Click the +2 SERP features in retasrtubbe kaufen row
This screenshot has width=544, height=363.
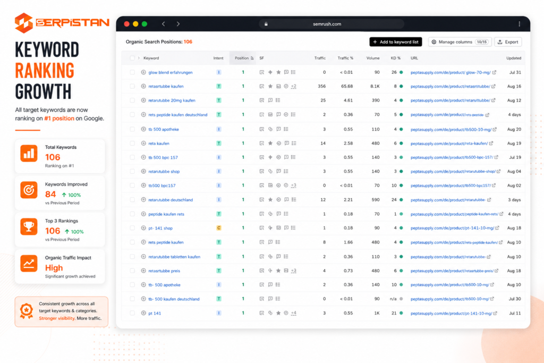pos(293,86)
